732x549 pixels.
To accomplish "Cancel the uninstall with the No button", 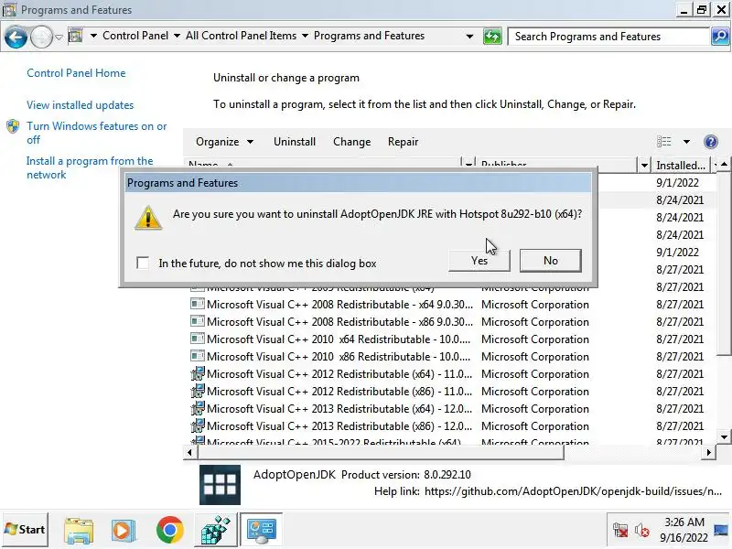I will [551, 261].
